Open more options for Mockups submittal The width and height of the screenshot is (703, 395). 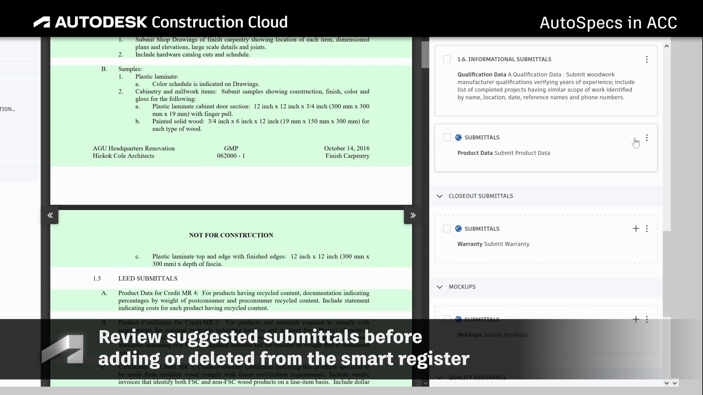click(647, 319)
